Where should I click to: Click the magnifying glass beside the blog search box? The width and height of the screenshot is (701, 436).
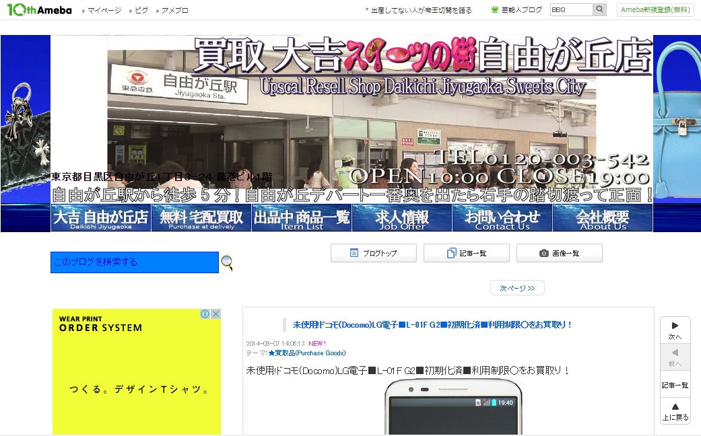coord(227,262)
